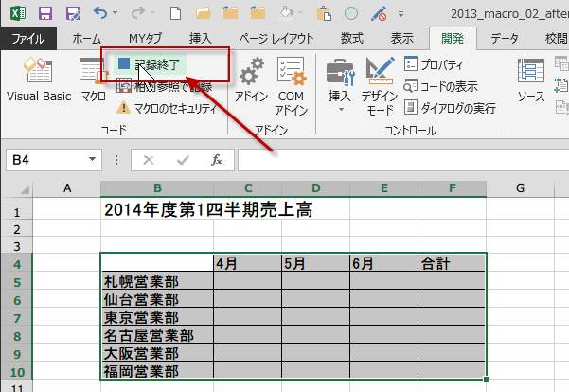Image resolution: width=569 pixels, height=392 pixels.
Task: Open the ファイル tab
Action: click(x=28, y=38)
